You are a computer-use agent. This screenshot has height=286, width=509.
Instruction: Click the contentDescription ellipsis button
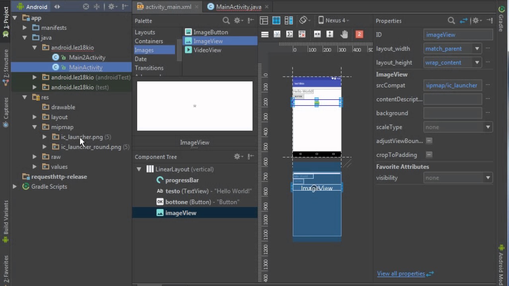[x=488, y=99]
